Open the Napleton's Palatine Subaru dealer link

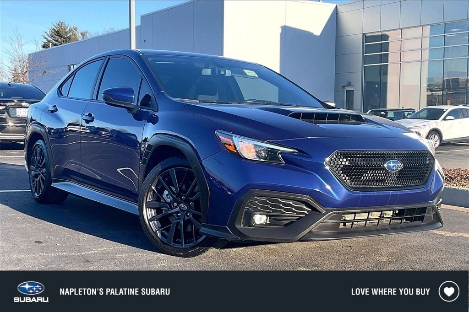[115, 292]
